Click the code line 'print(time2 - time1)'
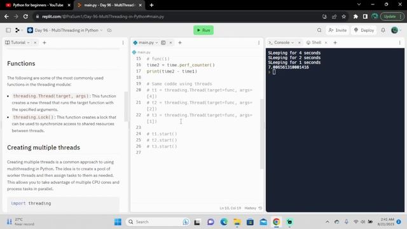 point(172,71)
